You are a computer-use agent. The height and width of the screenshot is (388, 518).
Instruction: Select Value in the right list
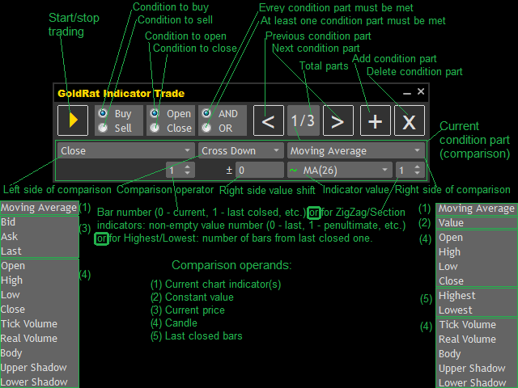[477, 223]
